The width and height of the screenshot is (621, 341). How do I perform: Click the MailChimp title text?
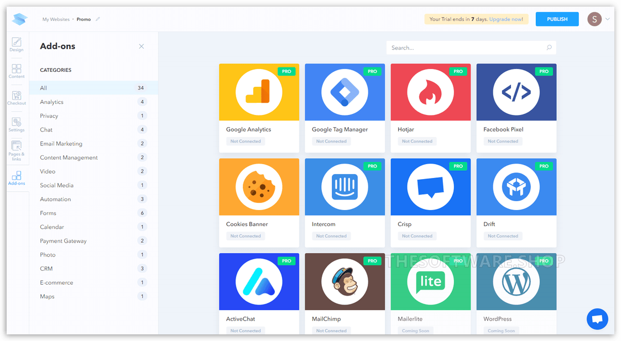click(326, 319)
